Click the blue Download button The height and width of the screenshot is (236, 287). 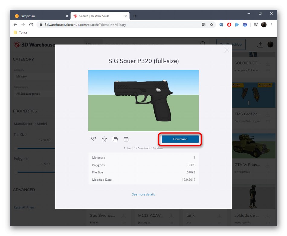[180, 139]
